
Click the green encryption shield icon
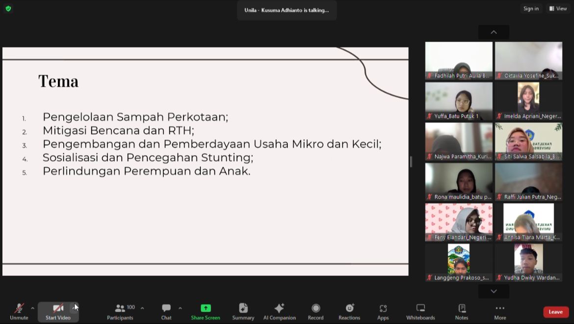(x=8, y=8)
